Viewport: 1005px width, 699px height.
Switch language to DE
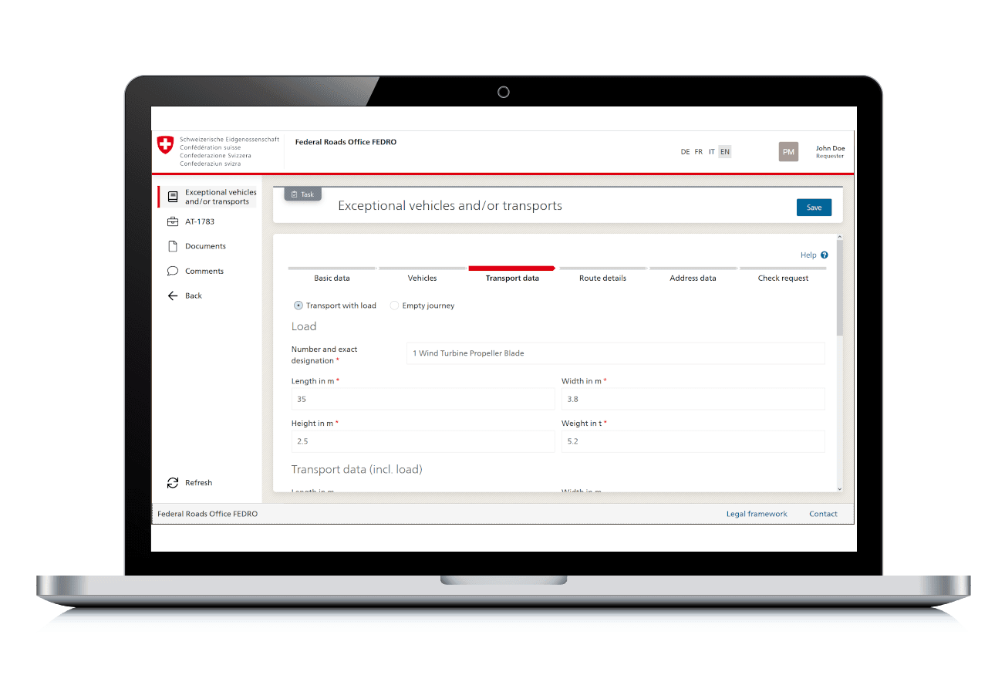pos(685,152)
